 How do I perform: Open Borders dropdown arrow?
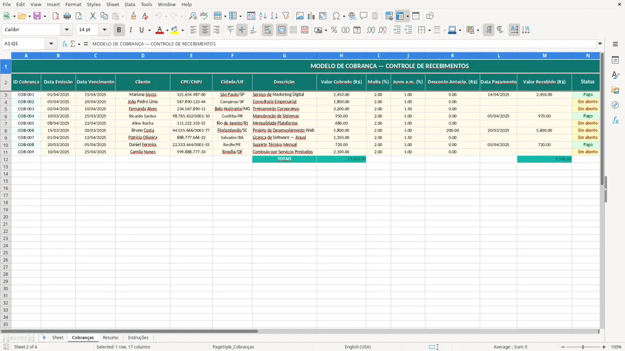pyautogui.click(x=429, y=30)
